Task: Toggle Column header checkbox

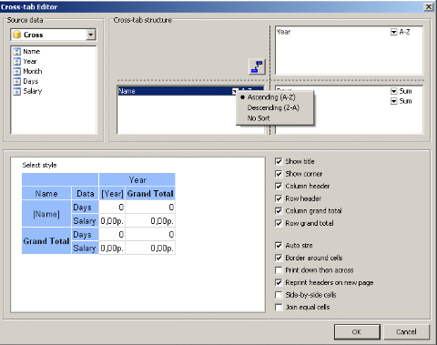Action: click(279, 186)
